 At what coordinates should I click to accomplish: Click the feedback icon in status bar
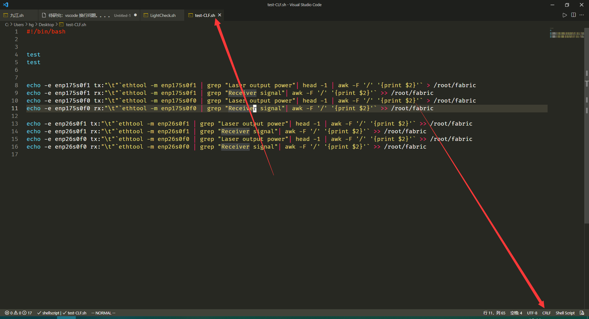point(582,313)
